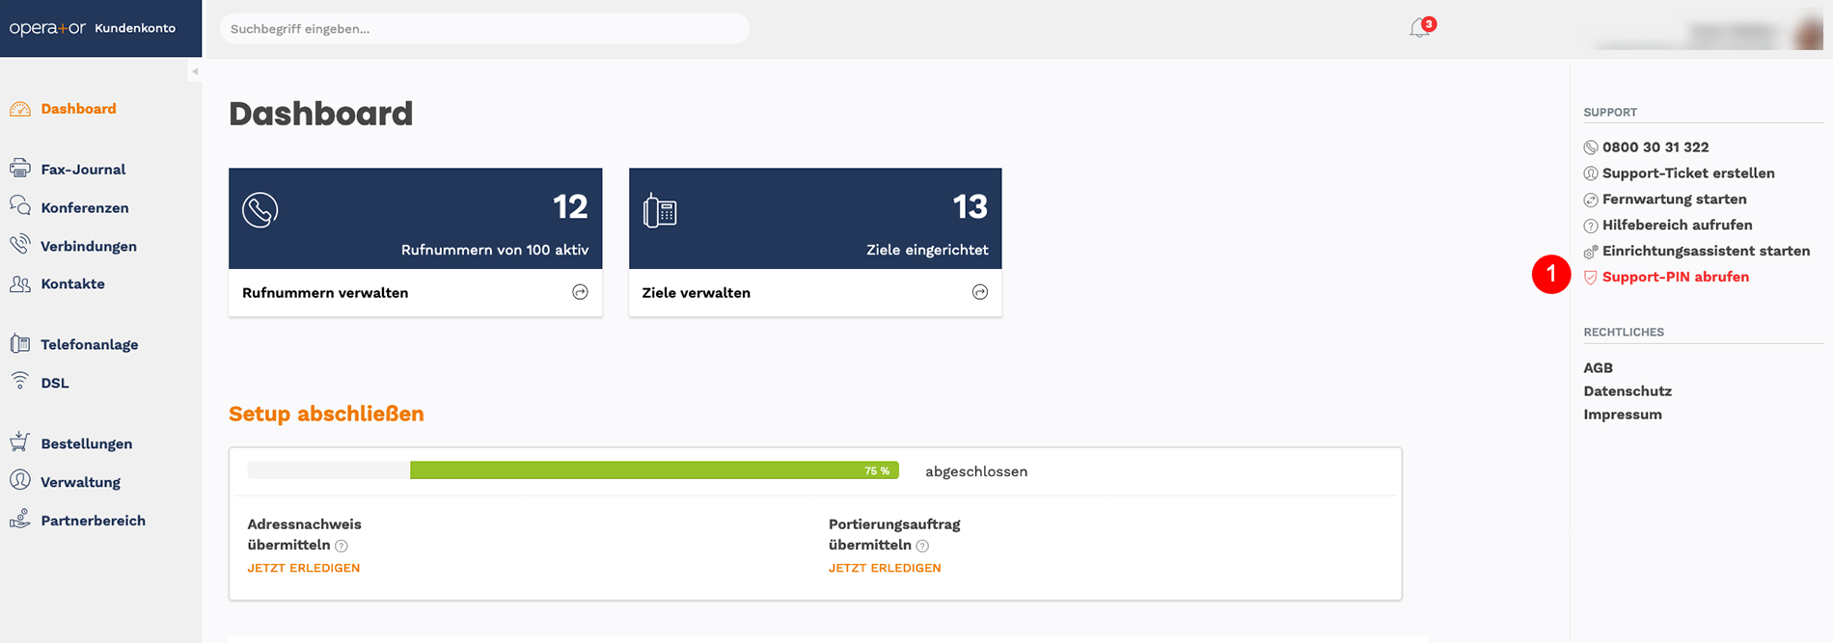
Task: Click the Setup abschließen heading
Action: 326,414
